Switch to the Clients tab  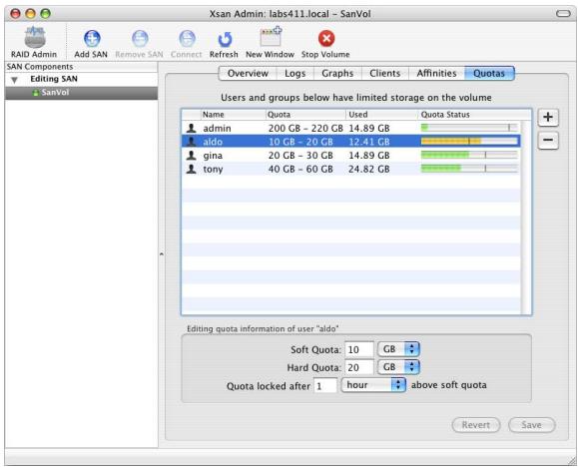pyautogui.click(x=385, y=74)
